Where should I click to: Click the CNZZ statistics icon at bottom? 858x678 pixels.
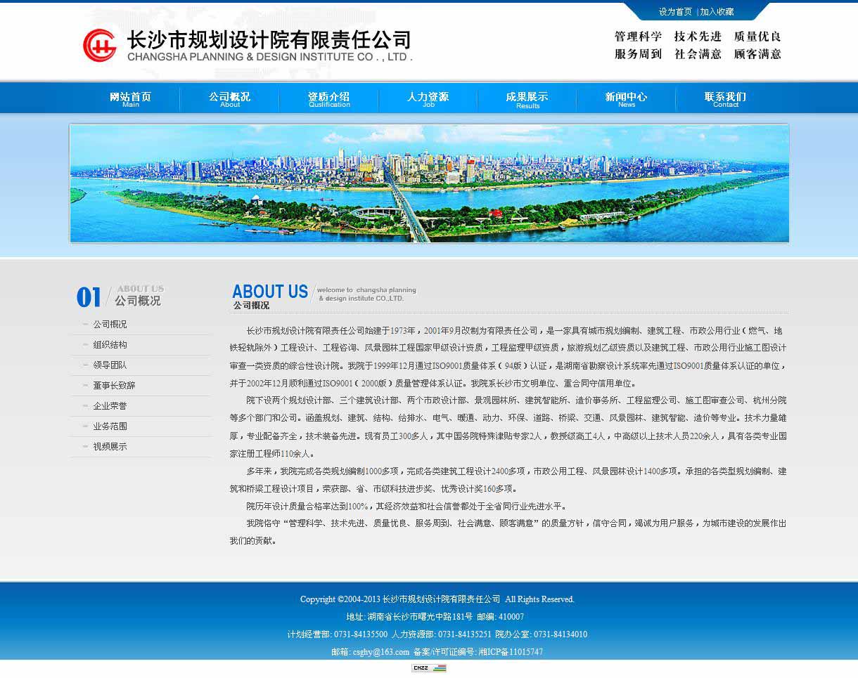click(428, 668)
